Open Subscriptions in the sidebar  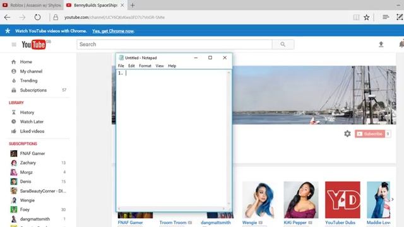[x=33, y=90]
